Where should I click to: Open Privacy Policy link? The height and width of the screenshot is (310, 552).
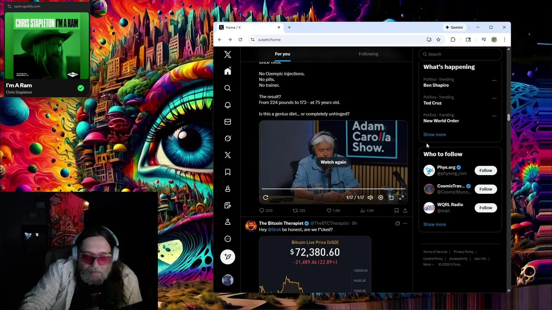[x=464, y=252]
